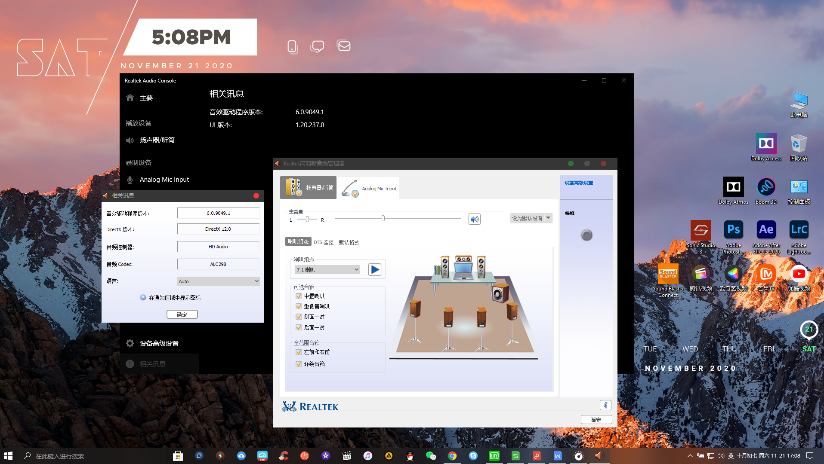Open Adobe After Effects 2020 icon

pyautogui.click(x=766, y=237)
